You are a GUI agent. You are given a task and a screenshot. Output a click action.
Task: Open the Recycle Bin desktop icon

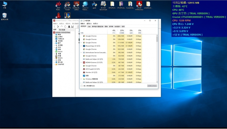click(x=5, y=16)
